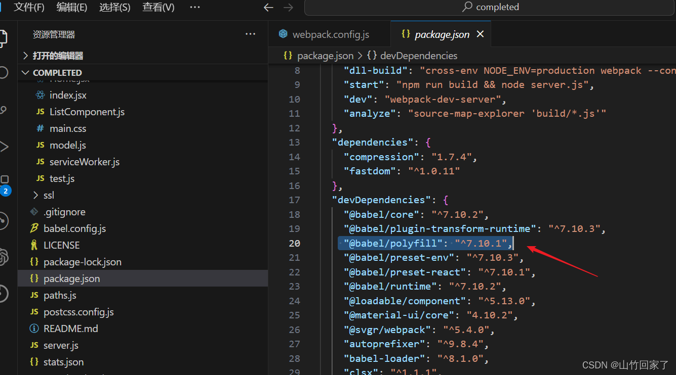Click the "@babel/preset-react" key on line 22
676x375 pixels.
pos(404,272)
